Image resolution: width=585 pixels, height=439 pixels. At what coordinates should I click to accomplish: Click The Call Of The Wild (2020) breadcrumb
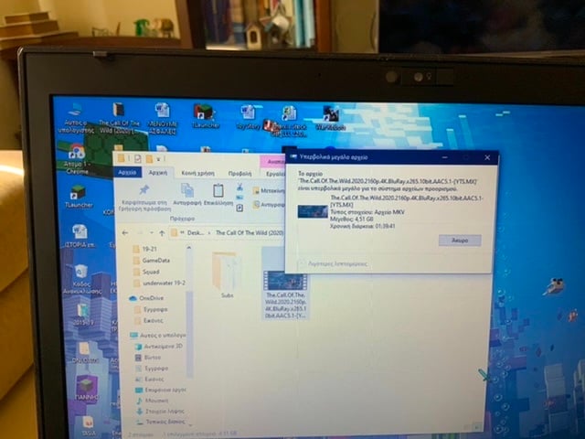250,233
